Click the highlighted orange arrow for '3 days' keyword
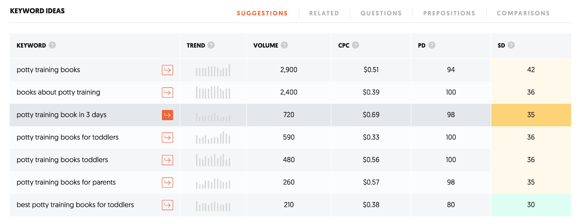The width and height of the screenshot is (587, 224). point(167,115)
